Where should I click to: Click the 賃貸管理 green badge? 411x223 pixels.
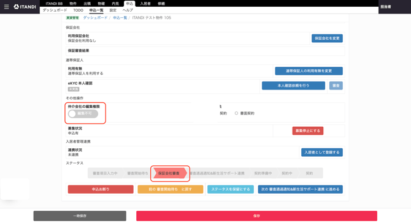72,18
